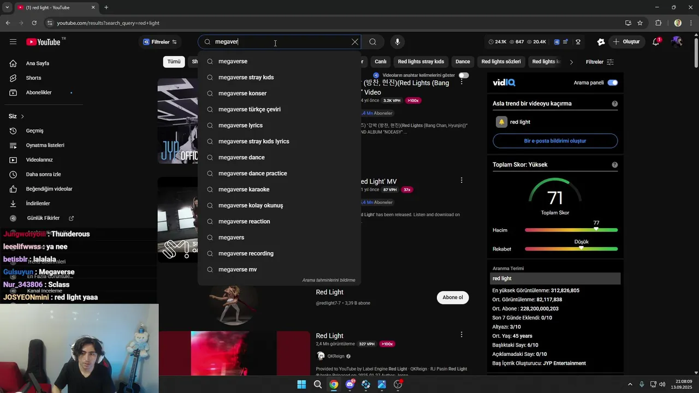Open YouTube notifications bell
Screen dimensions: 699x393
(x=657, y=42)
